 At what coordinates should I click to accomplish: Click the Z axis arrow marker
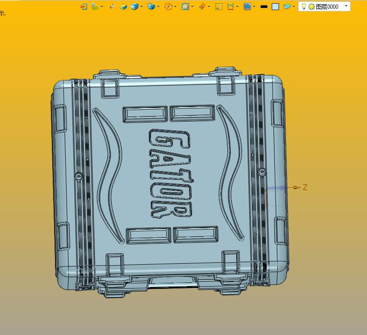pos(297,187)
